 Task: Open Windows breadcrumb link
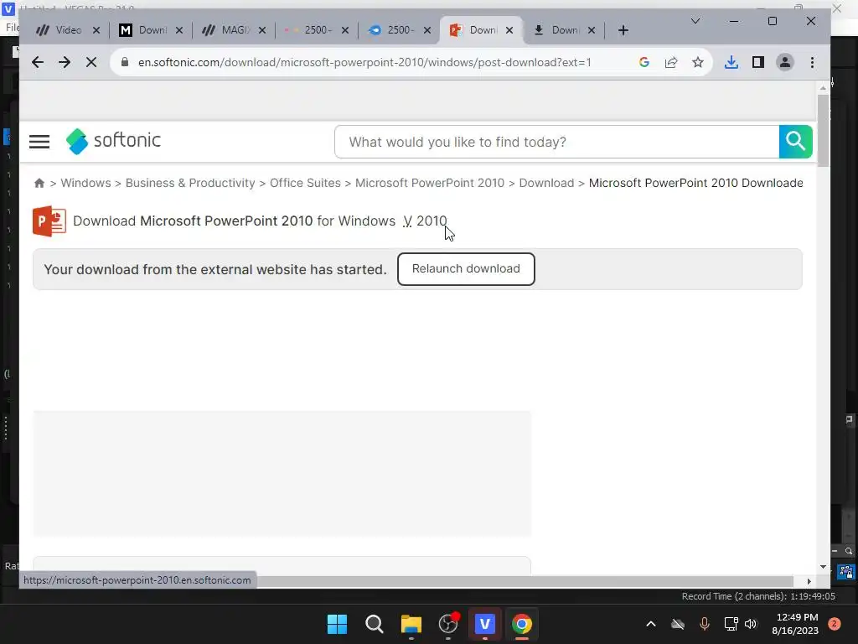(x=85, y=183)
